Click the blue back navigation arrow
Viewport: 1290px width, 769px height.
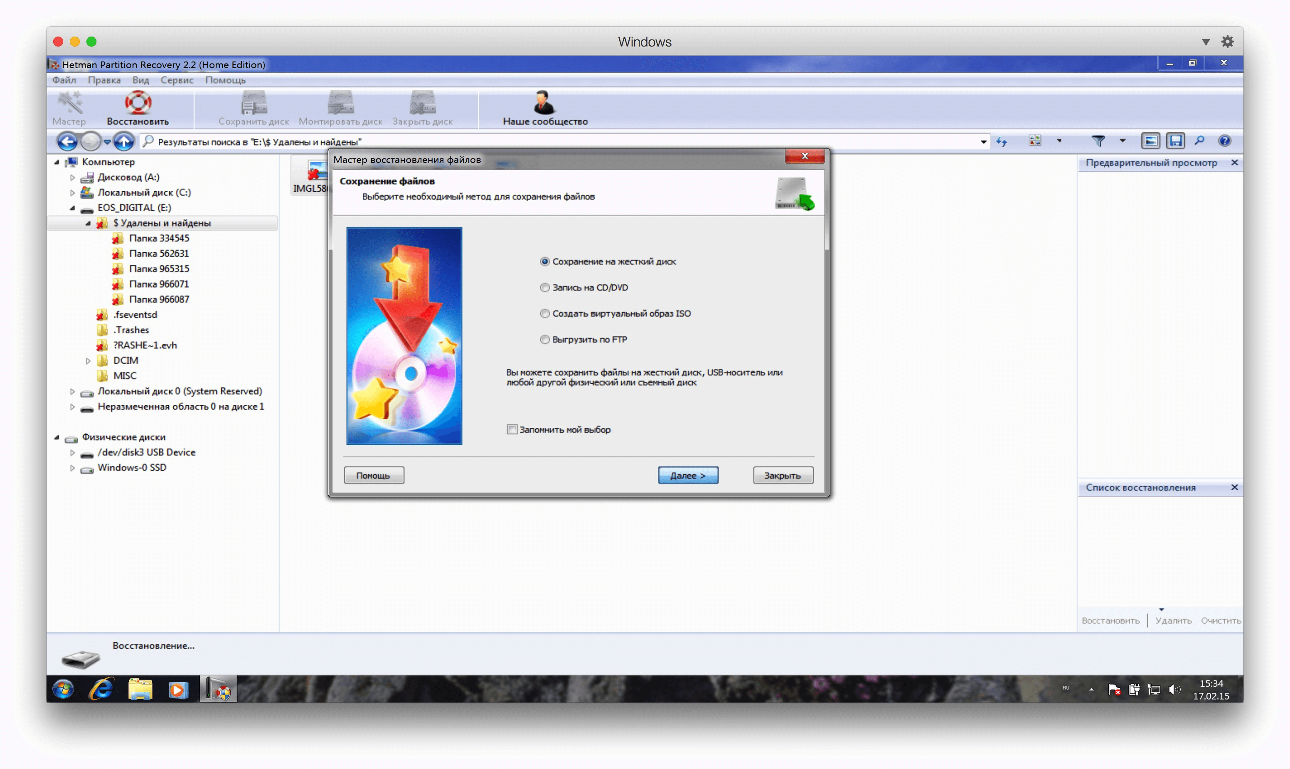(x=67, y=141)
